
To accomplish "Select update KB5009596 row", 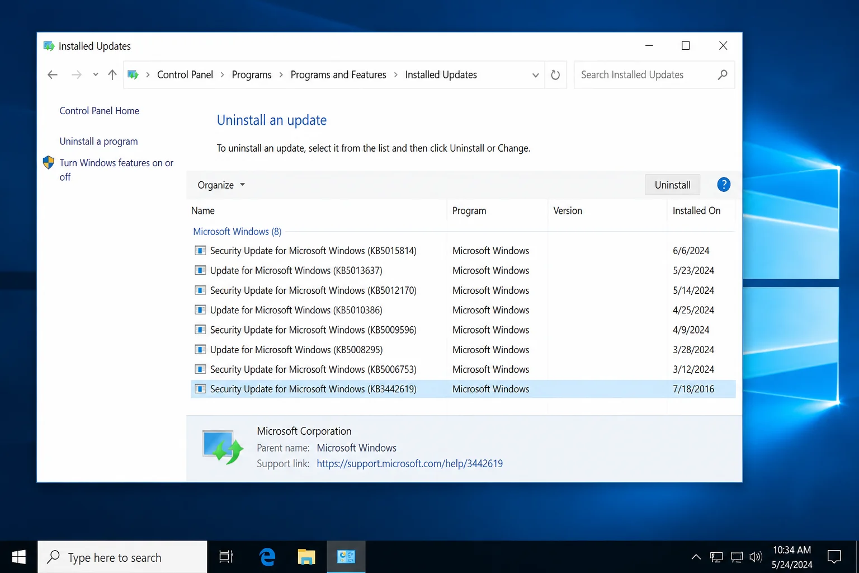I will [463, 330].
